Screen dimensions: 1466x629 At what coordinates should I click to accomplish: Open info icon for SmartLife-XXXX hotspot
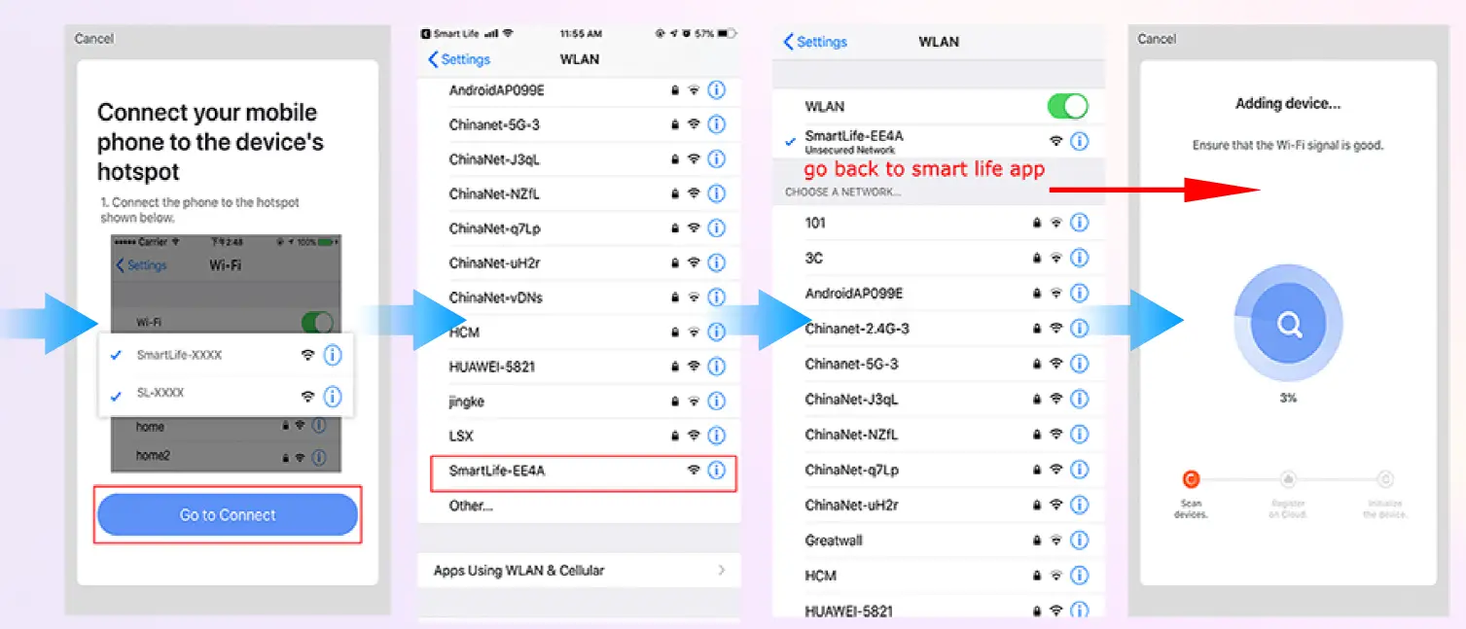pyautogui.click(x=333, y=355)
